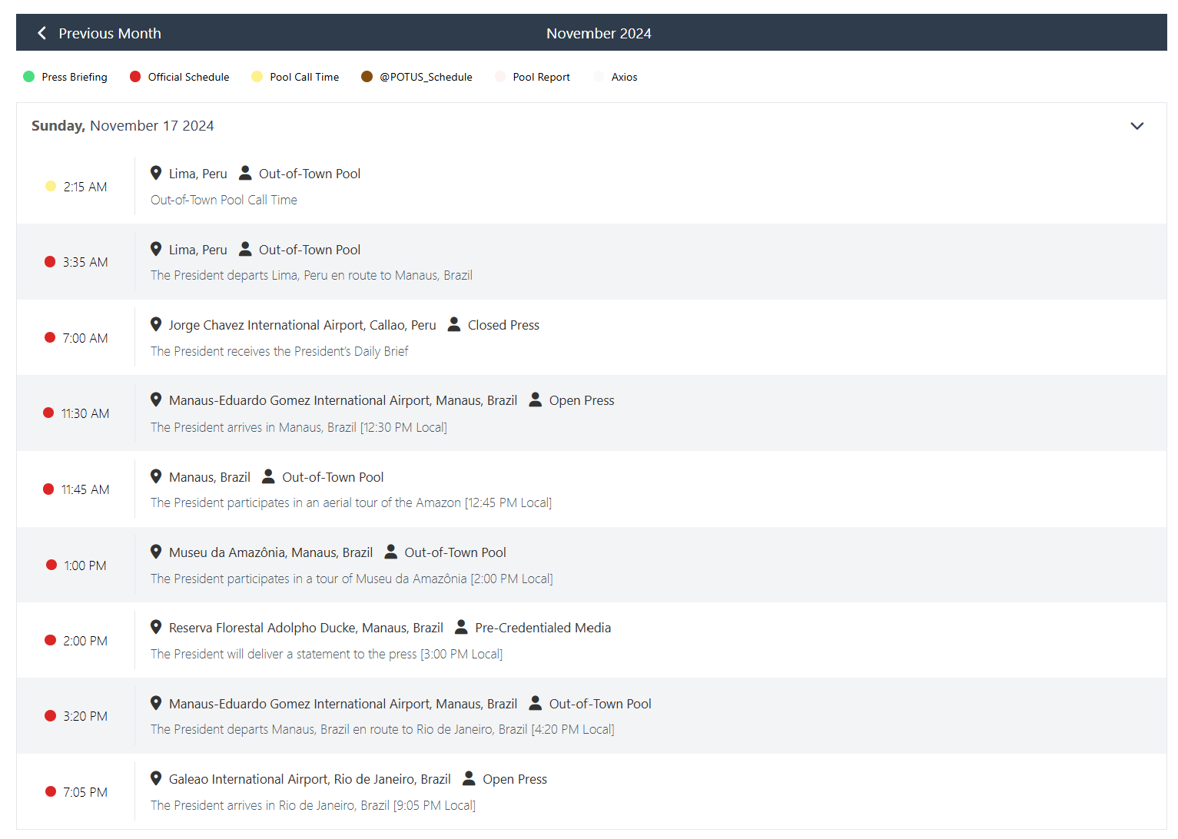
Task: Click location pin next to Jorge Chavez International Airport
Action: (156, 324)
